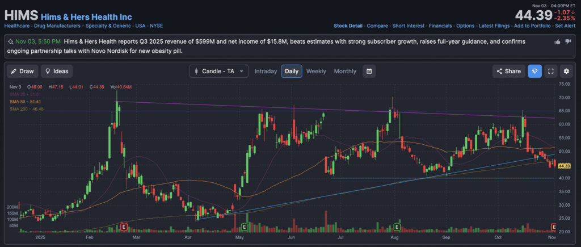The height and width of the screenshot is (247, 581).
Task: Click the earnings 'E' marker near May
Action: pyautogui.click(x=244, y=227)
